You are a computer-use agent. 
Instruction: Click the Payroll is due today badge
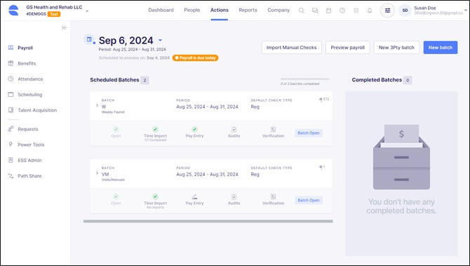click(x=195, y=58)
